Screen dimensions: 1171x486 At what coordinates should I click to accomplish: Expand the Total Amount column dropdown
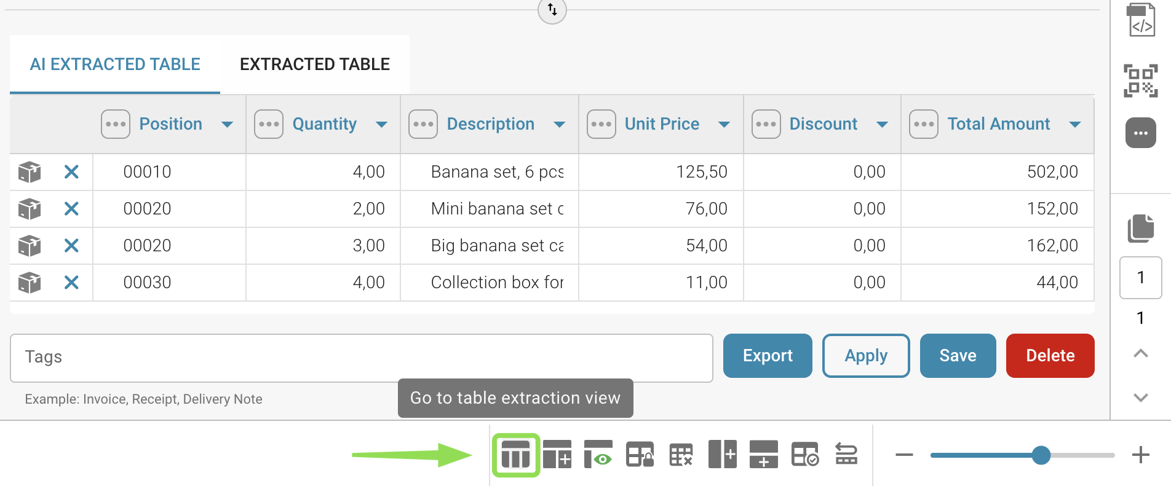click(x=1074, y=125)
